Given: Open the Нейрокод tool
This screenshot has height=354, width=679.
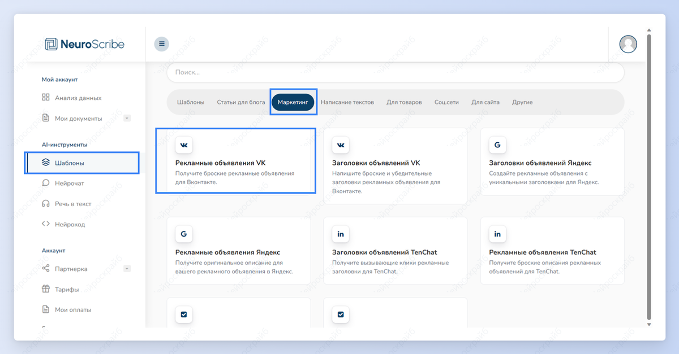Looking at the screenshot, I should click(70, 224).
